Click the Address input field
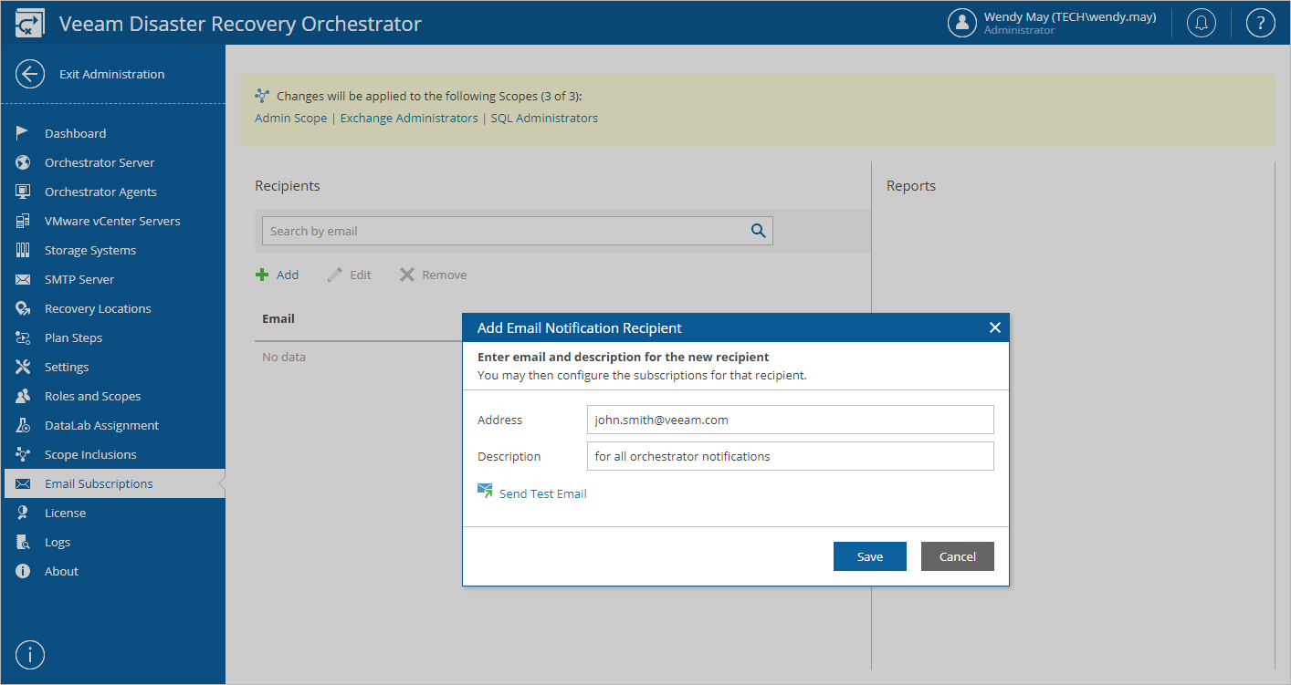This screenshot has width=1291, height=685. [x=790, y=420]
